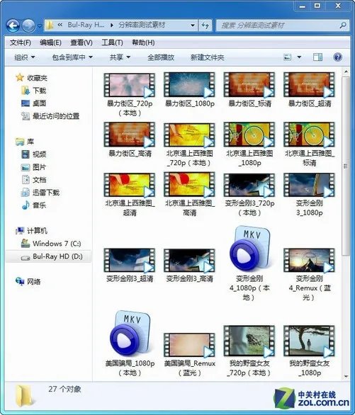Screen dimensions: 355x415
Task: Click the blue help icon
Action: tap(338, 57)
